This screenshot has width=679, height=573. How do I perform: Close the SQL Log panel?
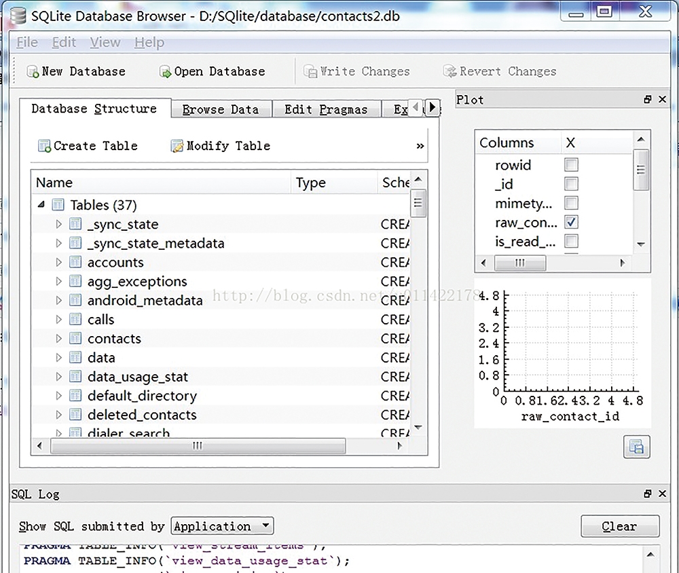coord(662,494)
